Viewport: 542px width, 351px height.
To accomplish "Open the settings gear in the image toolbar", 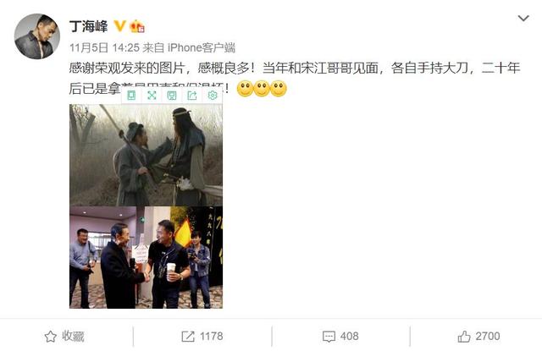I will 213,96.
